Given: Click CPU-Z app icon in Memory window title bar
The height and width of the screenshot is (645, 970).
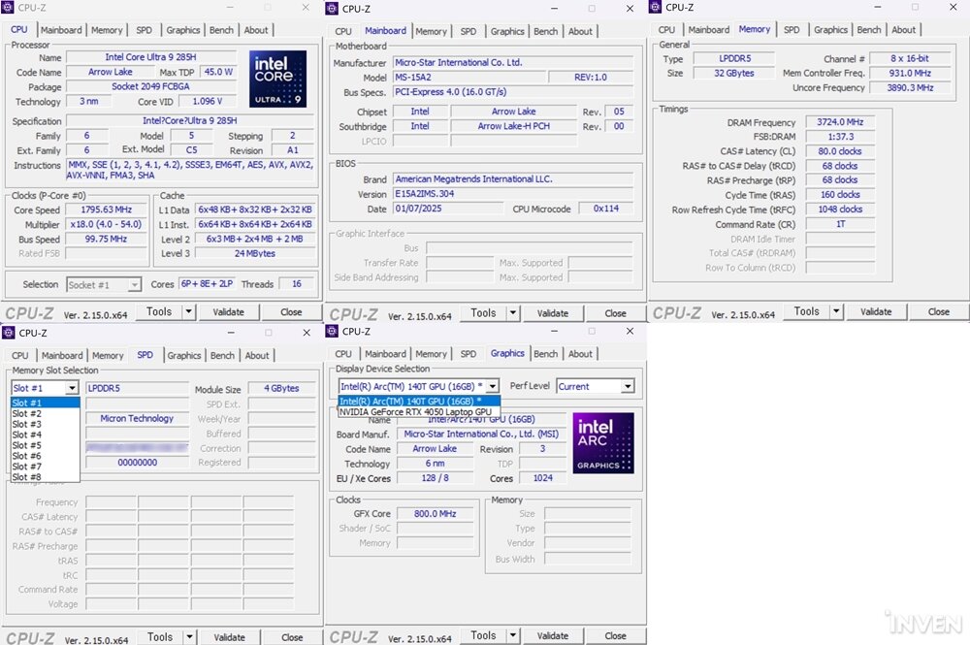Looking at the screenshot, I should [655, 8].
